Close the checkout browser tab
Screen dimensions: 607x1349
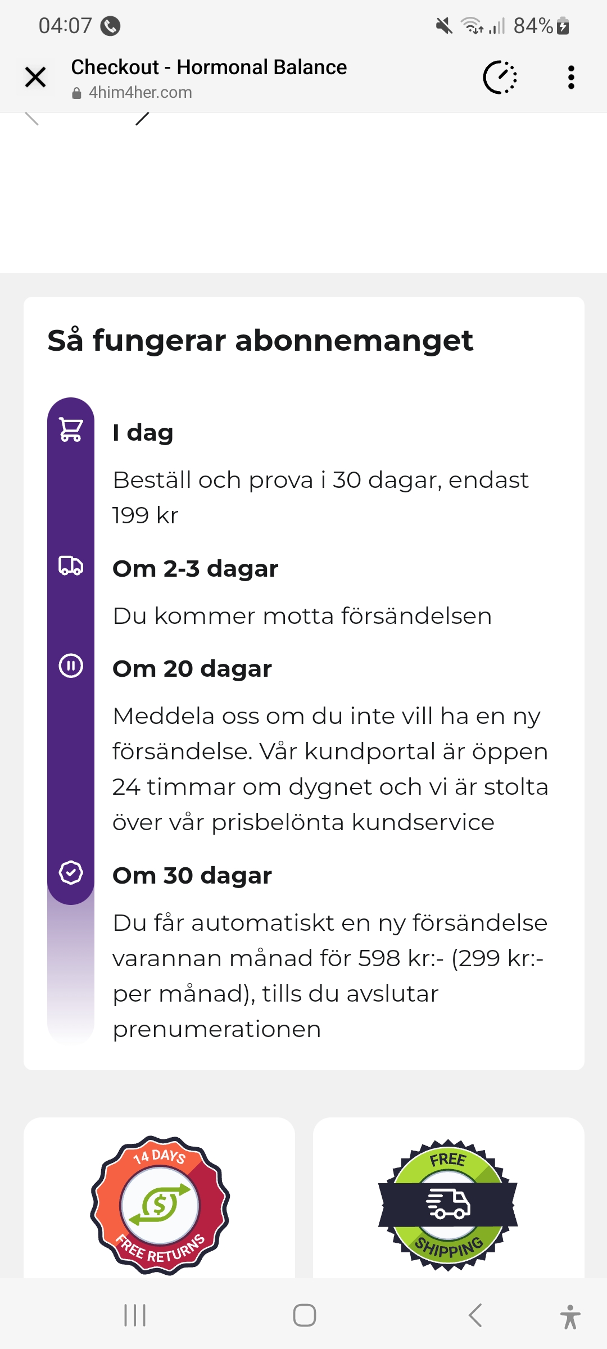(x=35, y=78)
